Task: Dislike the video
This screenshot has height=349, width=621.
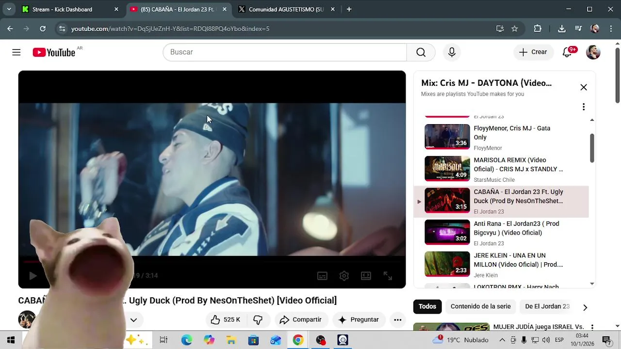Action: [x=258, y=319]
